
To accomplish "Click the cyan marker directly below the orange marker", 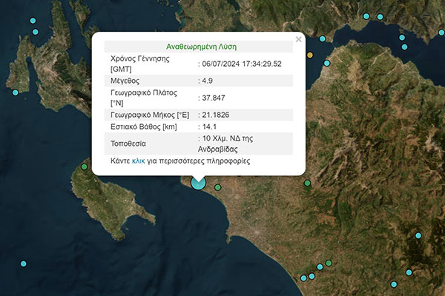I will (326, 64).
